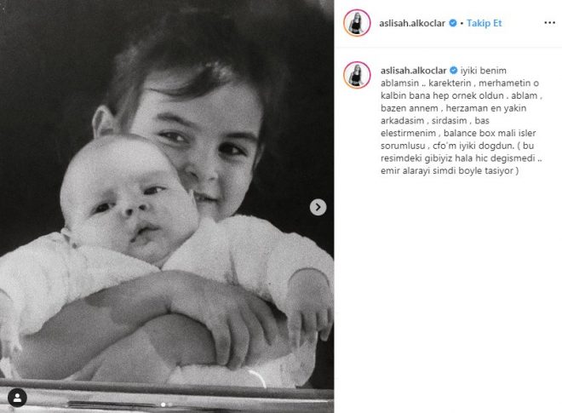Screen dimensions: 562x413
Task: Click the verified badge in the post header
Action: [x=453, y=23]
